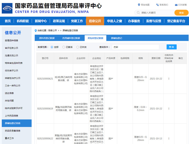
Task: Click the CDE邮箱 link
Action: click(182, 5)
